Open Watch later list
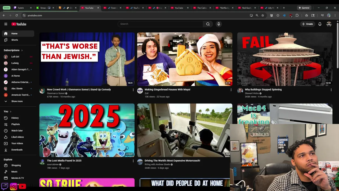This screenshot has height=191, width=339. [x=18, y=131]
